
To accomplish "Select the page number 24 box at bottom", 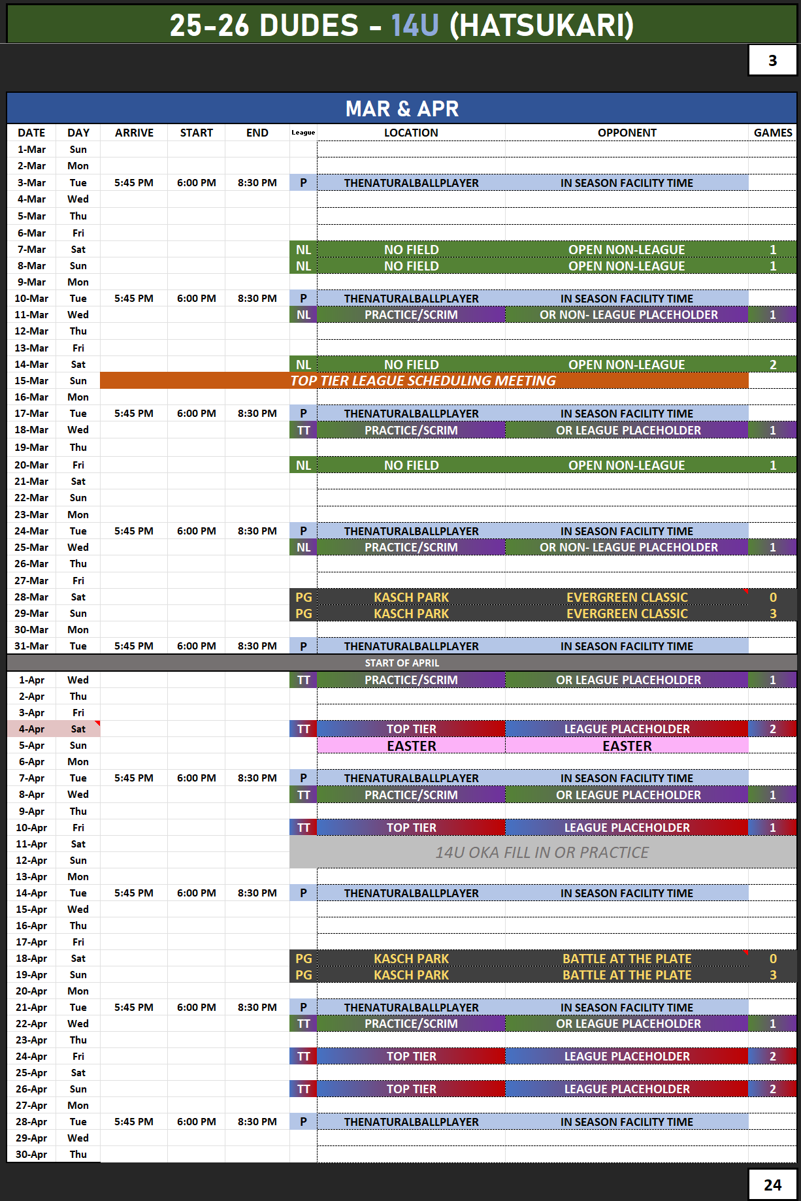I will (x=772, y=1185).
